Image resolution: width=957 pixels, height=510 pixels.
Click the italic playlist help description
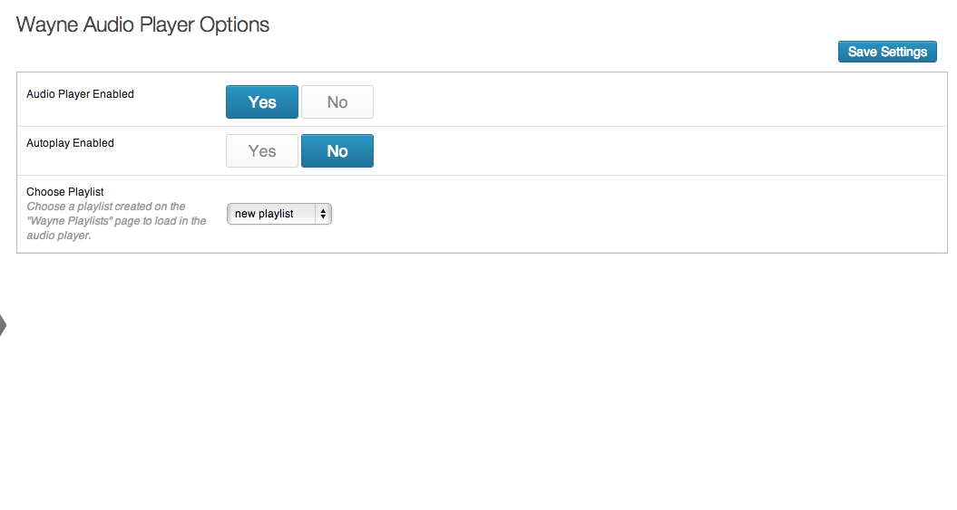pos(116,220)
